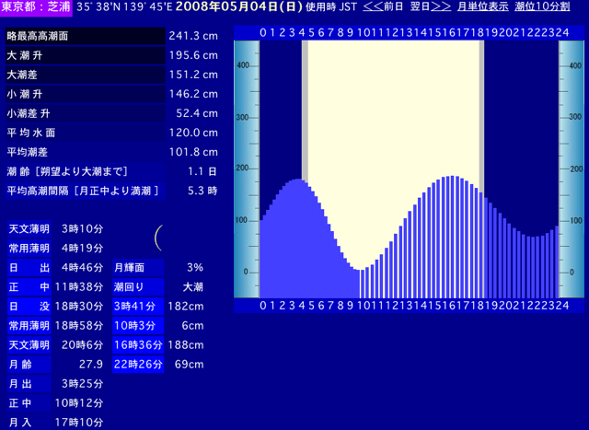This screenshot has height=430, width=589.
Task: Click the 3時41分 high tide time
Action: click(138, 307)
